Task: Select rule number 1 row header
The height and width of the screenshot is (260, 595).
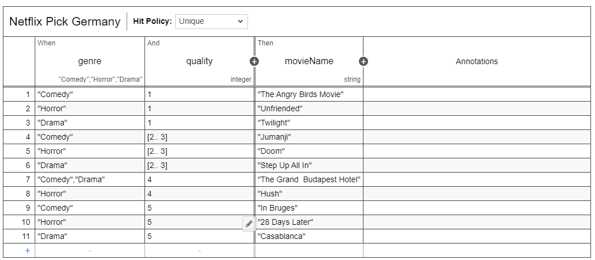Action: point(19,95)
